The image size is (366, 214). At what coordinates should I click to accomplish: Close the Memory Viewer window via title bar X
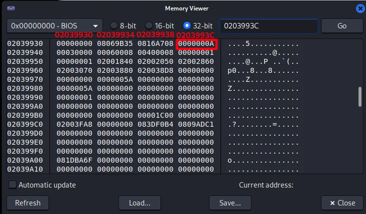pyautogui.click(x=359, y=8)
